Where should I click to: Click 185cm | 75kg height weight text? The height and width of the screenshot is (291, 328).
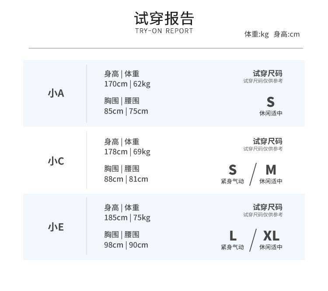127,218
